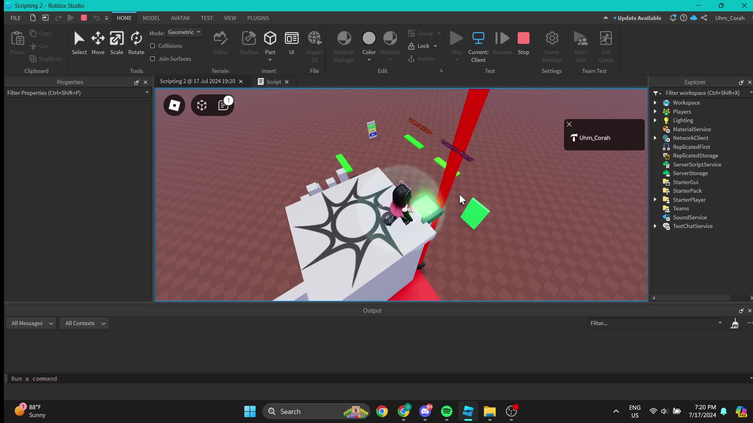This screenshot has width=753, height=423.
Task: Open the All Contexts dropdown
Action: [x=84, y=324]
